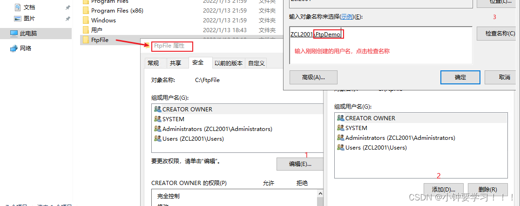
Task: Open the 文档 documents quick-access item
Action: point(29,7)
